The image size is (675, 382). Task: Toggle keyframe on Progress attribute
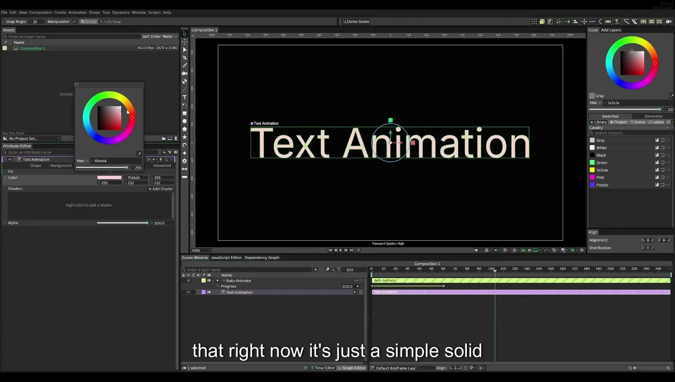coord(358,286)
